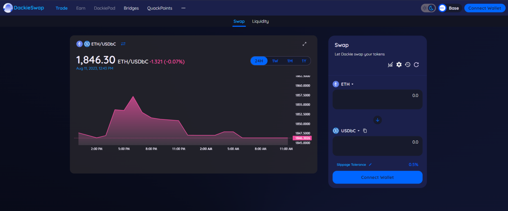
Task: Open the Bridges menu item
Action: (131, 8)
